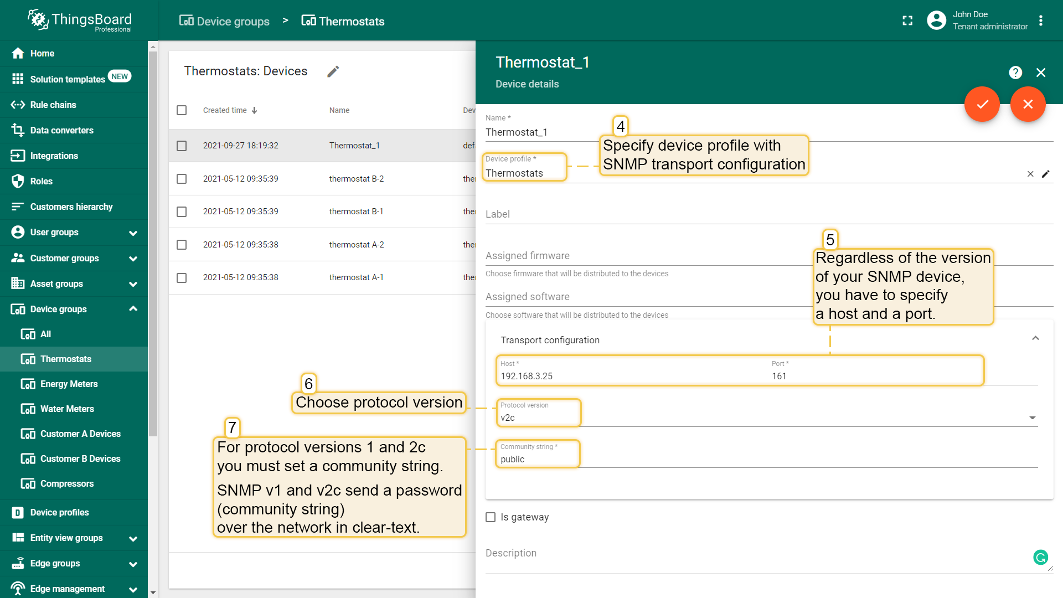Screen dimensions: 1063x598
Task: Clear the Device profile selection
Action: (x=1030, y=174)
